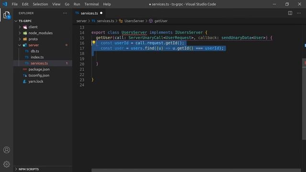Click the getUser method icon in breadcrumb

(x=151, y=21)
